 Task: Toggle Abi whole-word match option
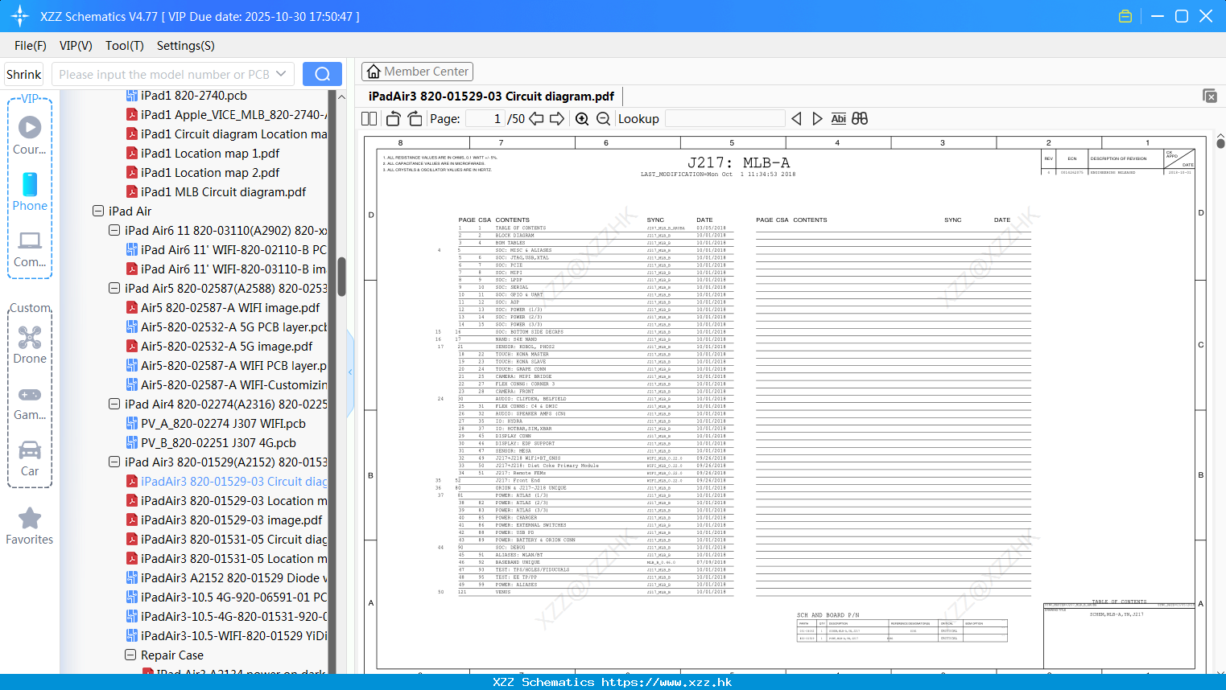click(838, 119)
